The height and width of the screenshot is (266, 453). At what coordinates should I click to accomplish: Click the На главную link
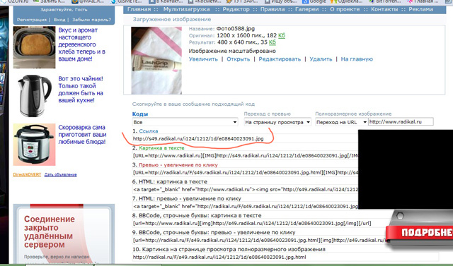tap(357, 59)
